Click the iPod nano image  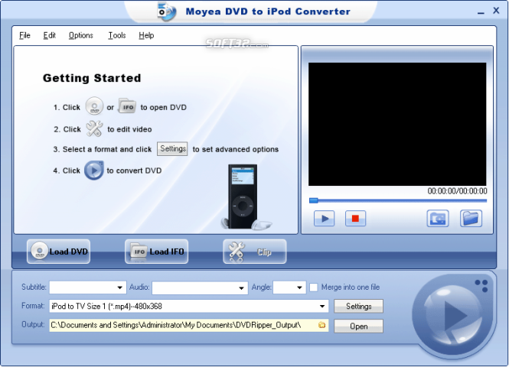click(243, 196)
